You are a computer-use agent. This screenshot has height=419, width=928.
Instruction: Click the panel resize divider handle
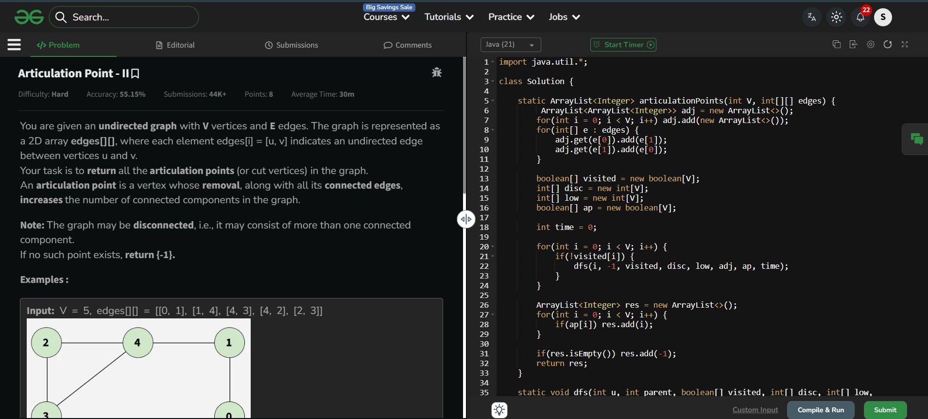click(x=465, y=219)
